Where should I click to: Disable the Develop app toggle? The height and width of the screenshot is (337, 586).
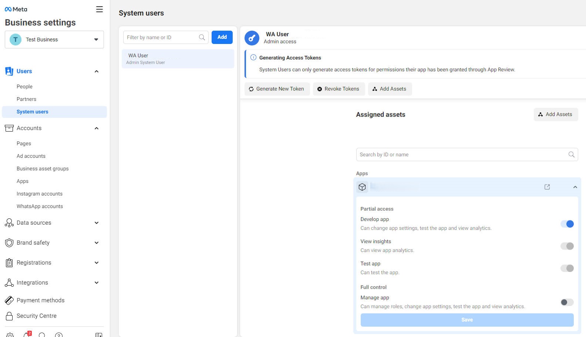567,224
